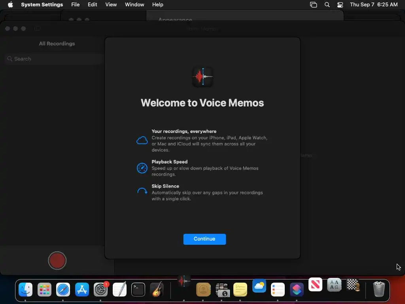405x304 pixels.
Task: Open the View menu
Action: 111,5
